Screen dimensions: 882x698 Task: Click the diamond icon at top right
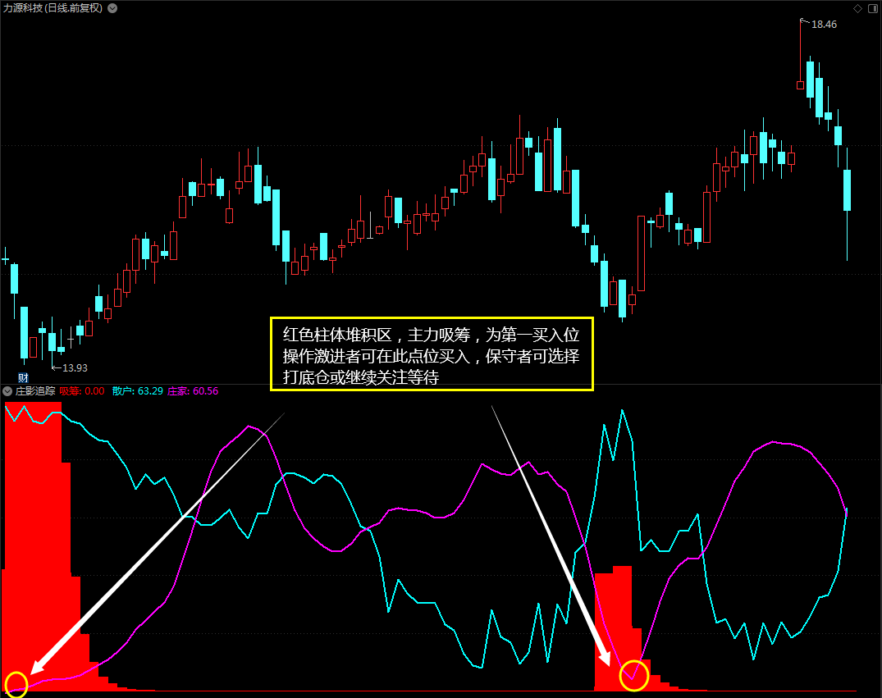(x=858, y=8)
